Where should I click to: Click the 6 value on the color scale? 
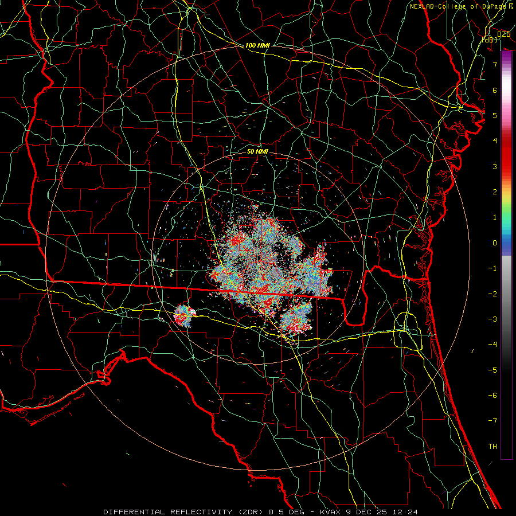(x=495, y=90)
